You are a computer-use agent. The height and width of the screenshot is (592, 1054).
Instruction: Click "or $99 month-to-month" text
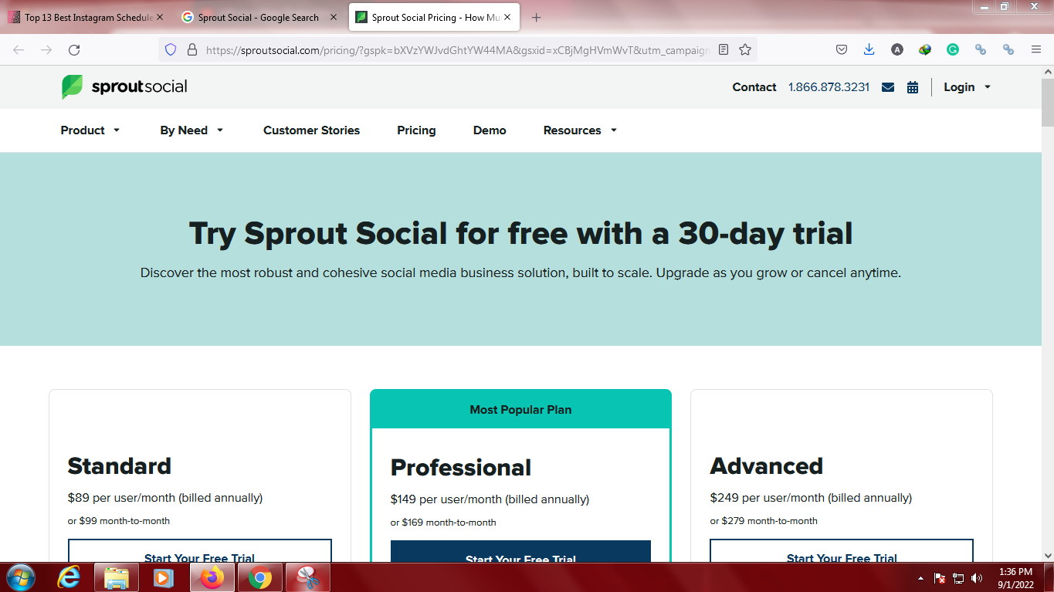click(x=119, y=521)
